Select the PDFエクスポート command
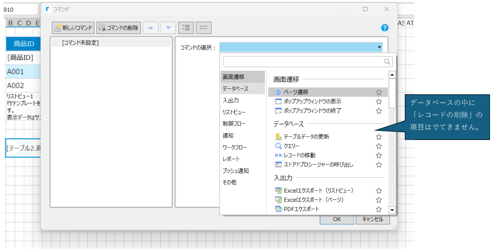The image size is (492, 250). click(x=301, y=209)
